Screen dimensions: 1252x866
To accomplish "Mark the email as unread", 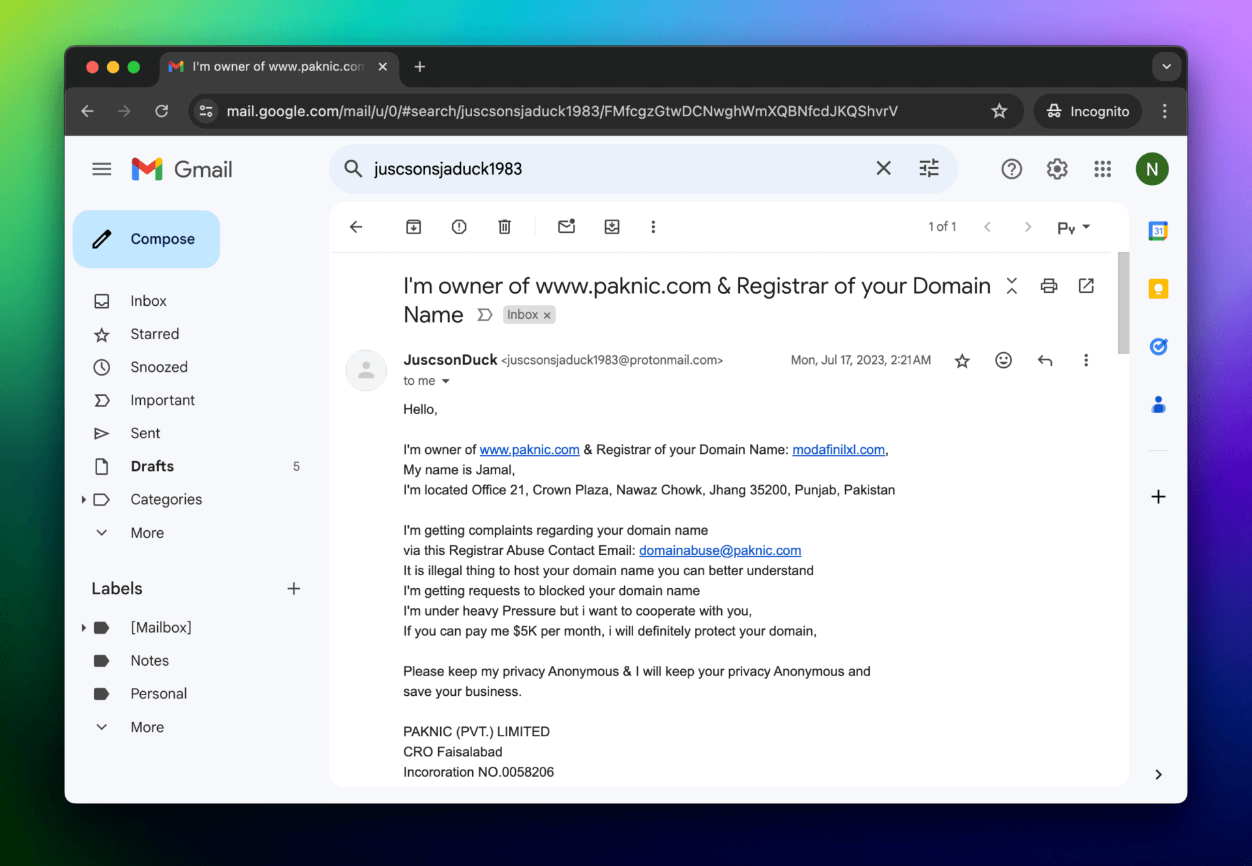I will 566,227.
